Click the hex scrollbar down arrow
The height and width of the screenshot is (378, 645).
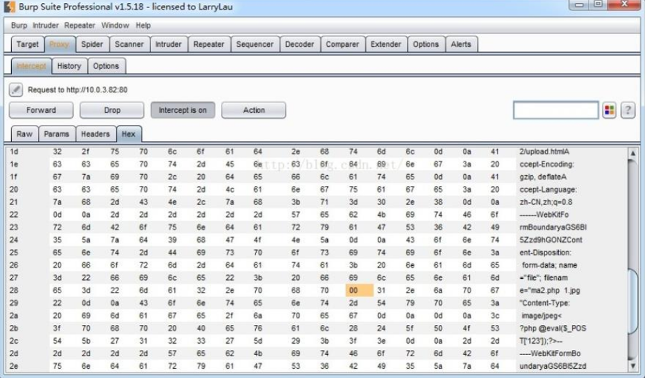pos(633,366)
